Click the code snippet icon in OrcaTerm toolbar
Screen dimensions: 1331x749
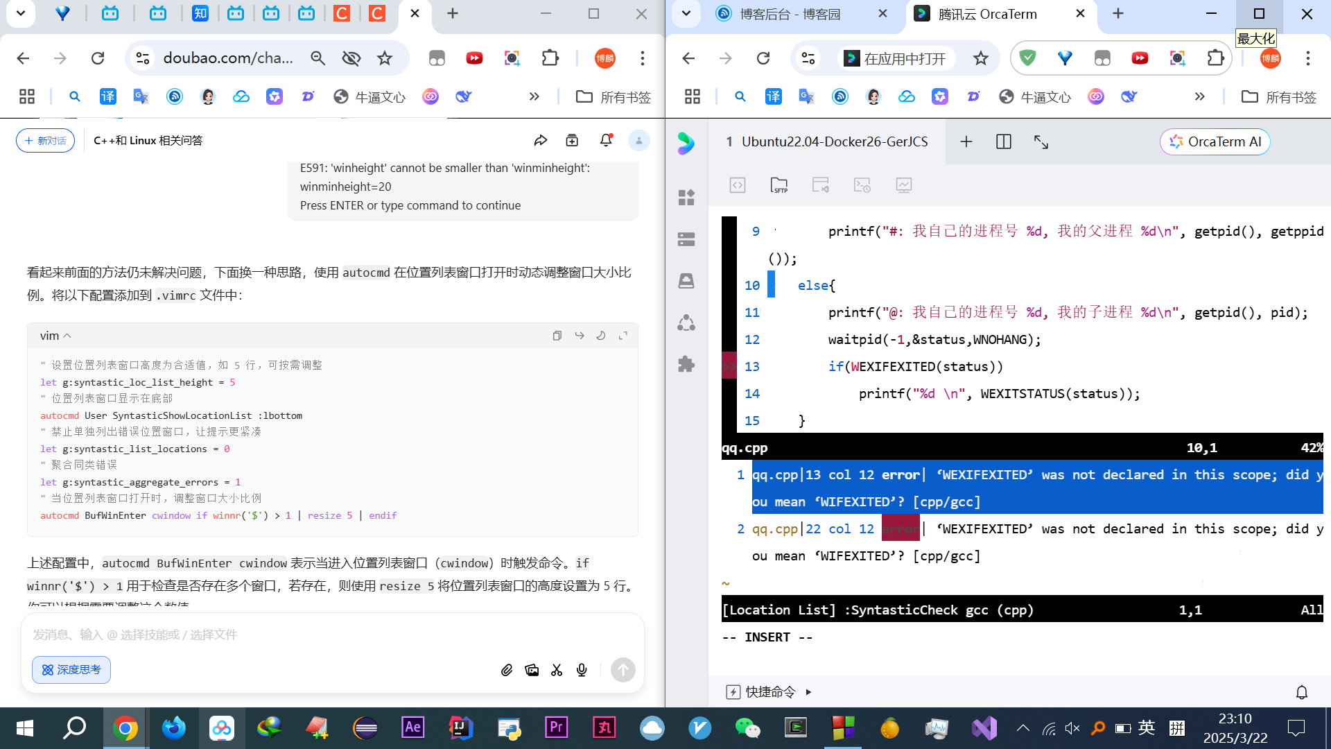click(738, 185)
